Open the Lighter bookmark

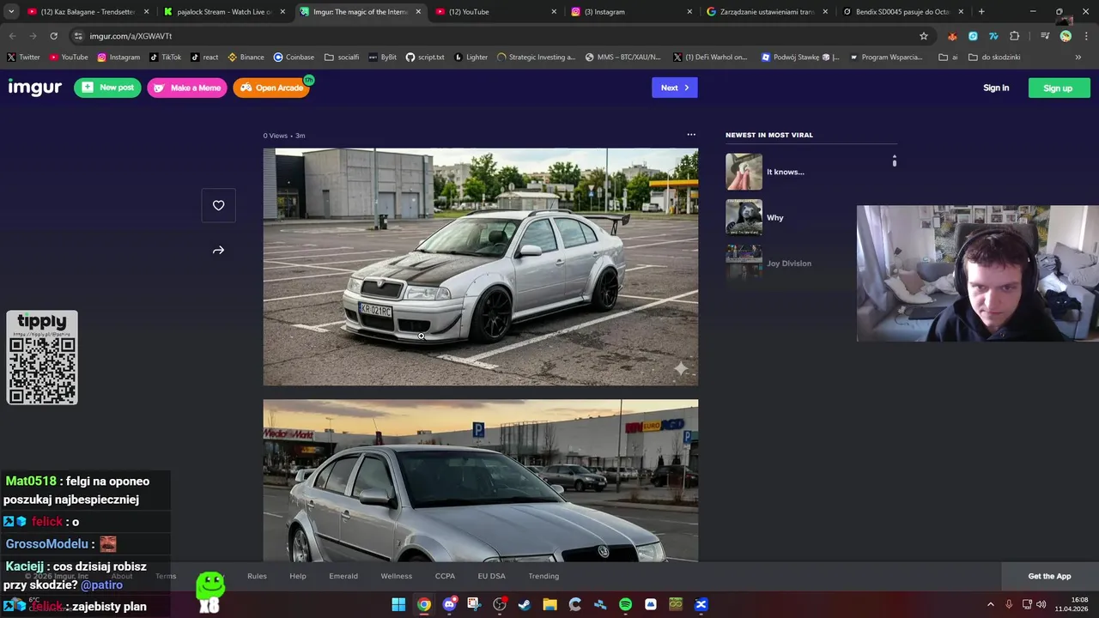471,58
